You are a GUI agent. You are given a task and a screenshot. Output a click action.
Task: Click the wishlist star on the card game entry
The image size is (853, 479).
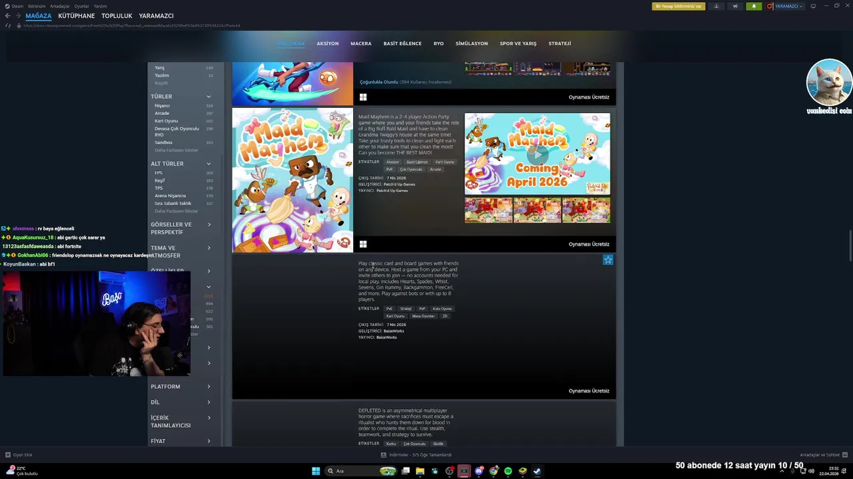(x=608, y=260)
